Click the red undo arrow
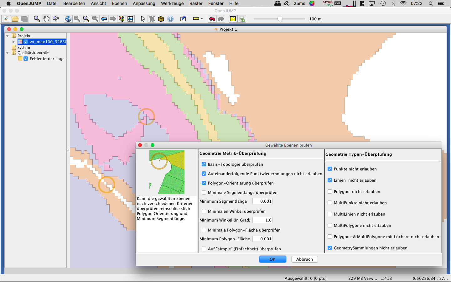 coord(212,19)
